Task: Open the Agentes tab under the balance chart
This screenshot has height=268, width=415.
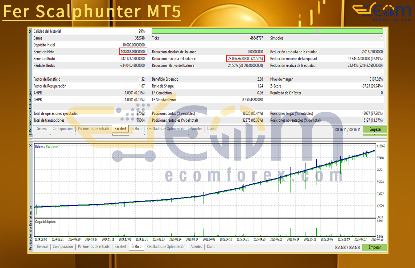Action: [x=196, y=247]
